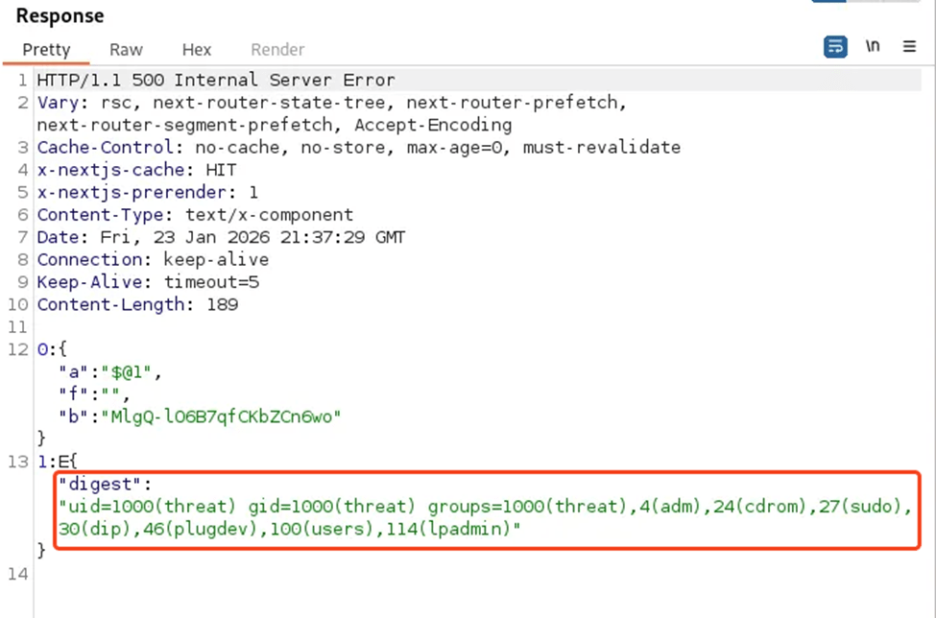Click the Vary header name on line 2

(56, 102)
